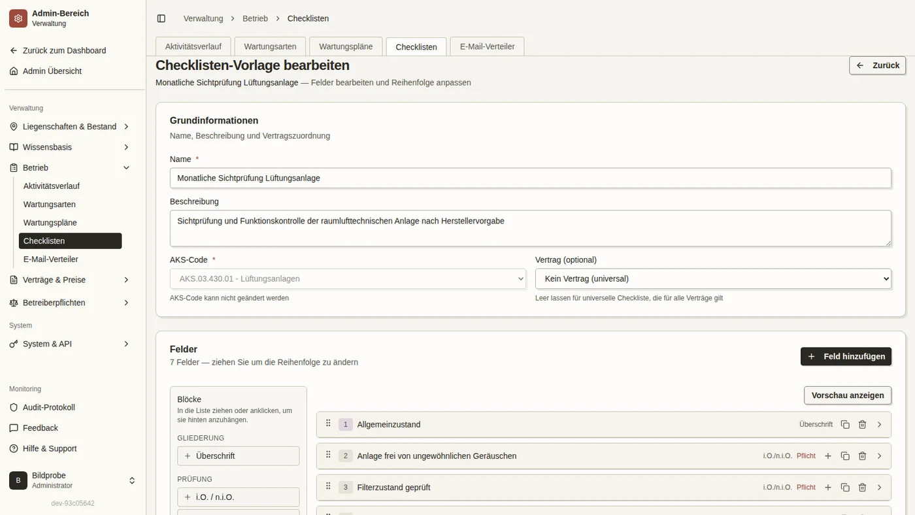Click Feld hinzufügen button
This screenshot has height=515, width=915.
[x=846, y=356]
